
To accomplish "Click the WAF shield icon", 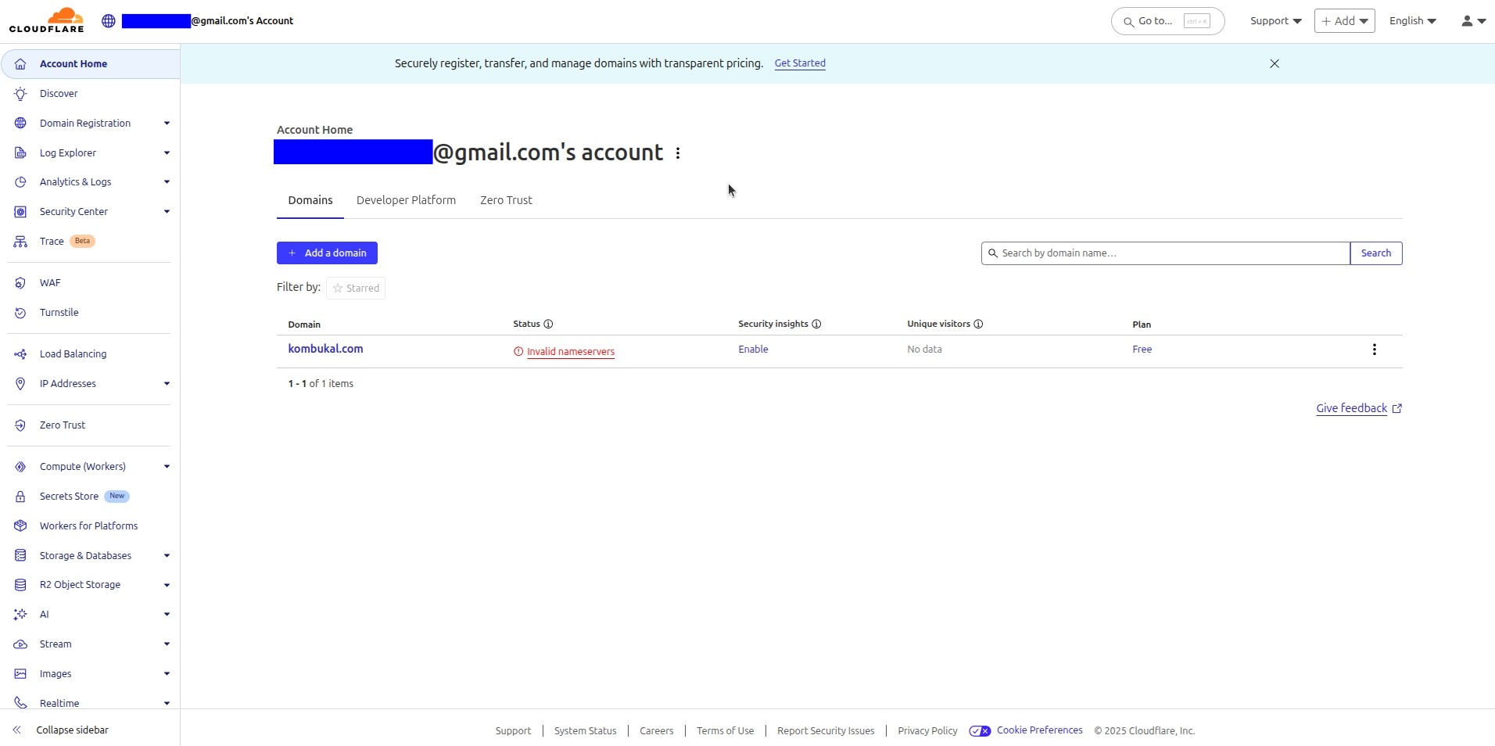I will point(20,283).
